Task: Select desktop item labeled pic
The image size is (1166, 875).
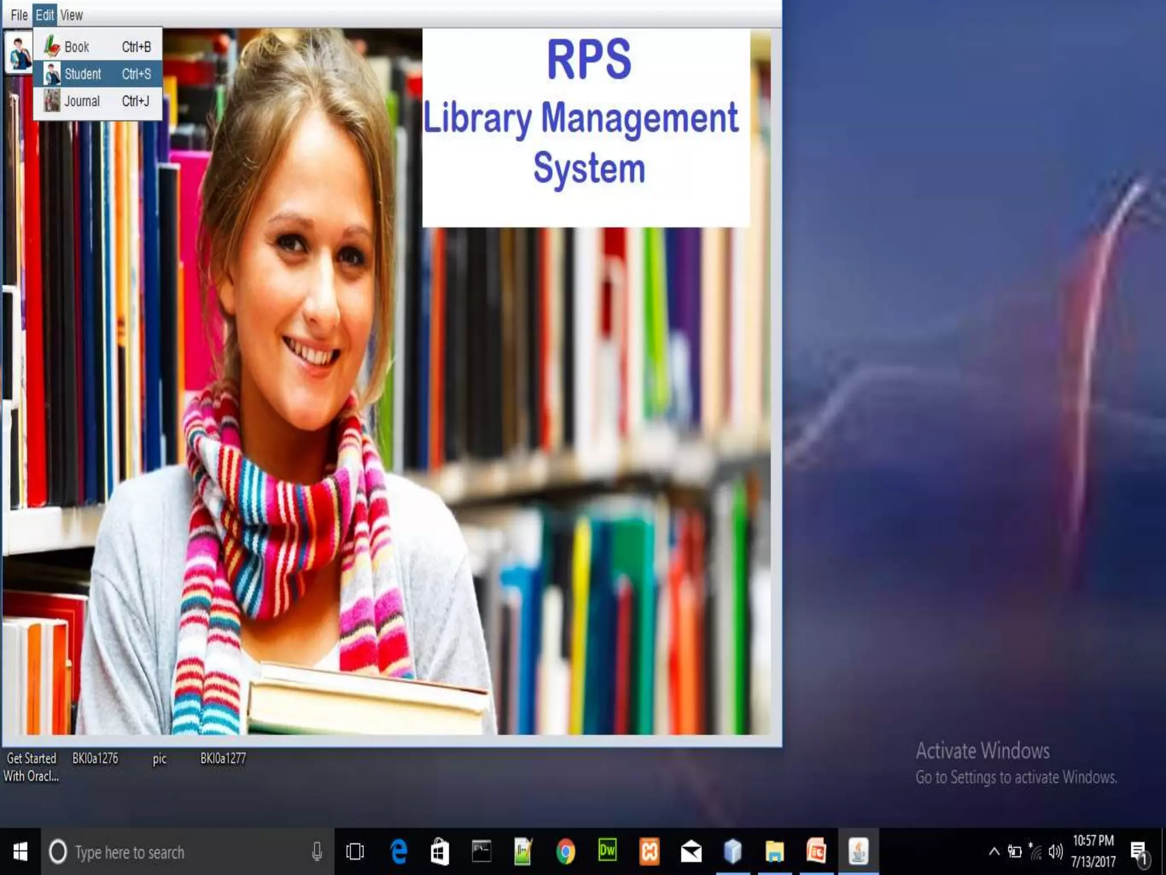Action: click(160, 759)
